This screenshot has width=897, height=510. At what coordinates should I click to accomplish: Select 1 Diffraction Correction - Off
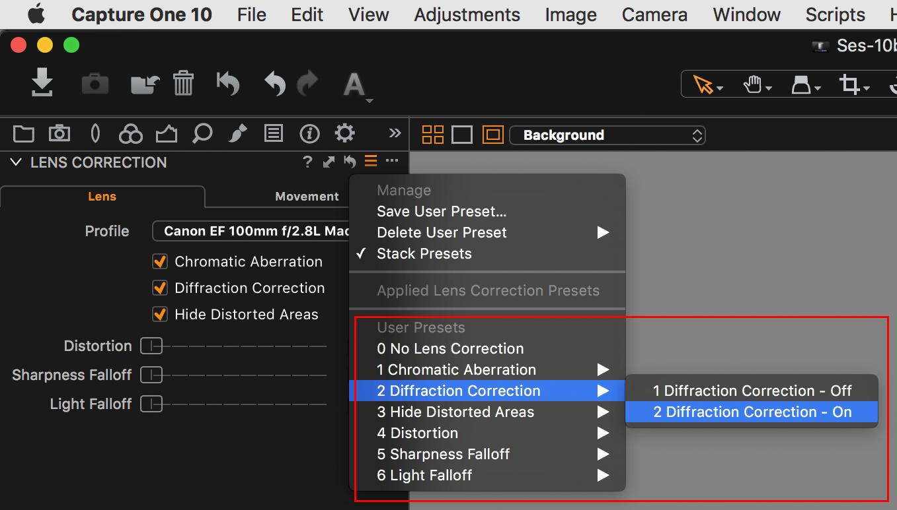coord(752,391)
